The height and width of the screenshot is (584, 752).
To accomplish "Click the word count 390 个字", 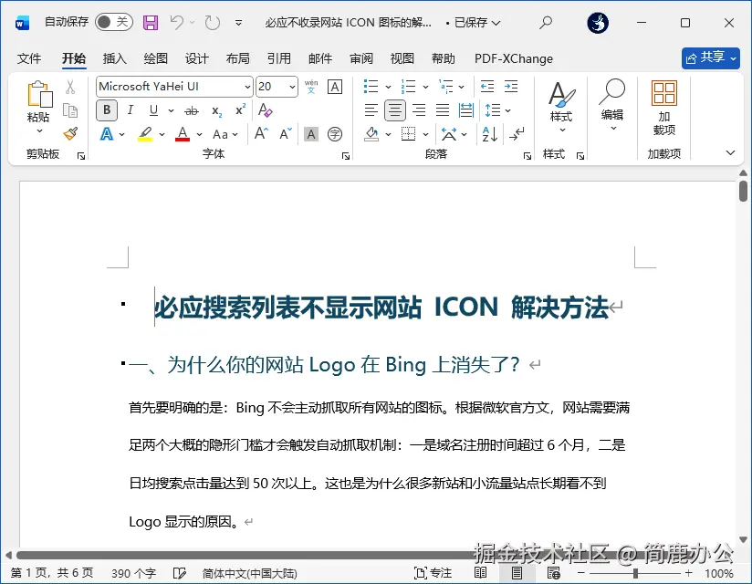I will pyautogui.click(x=133, y=572).
